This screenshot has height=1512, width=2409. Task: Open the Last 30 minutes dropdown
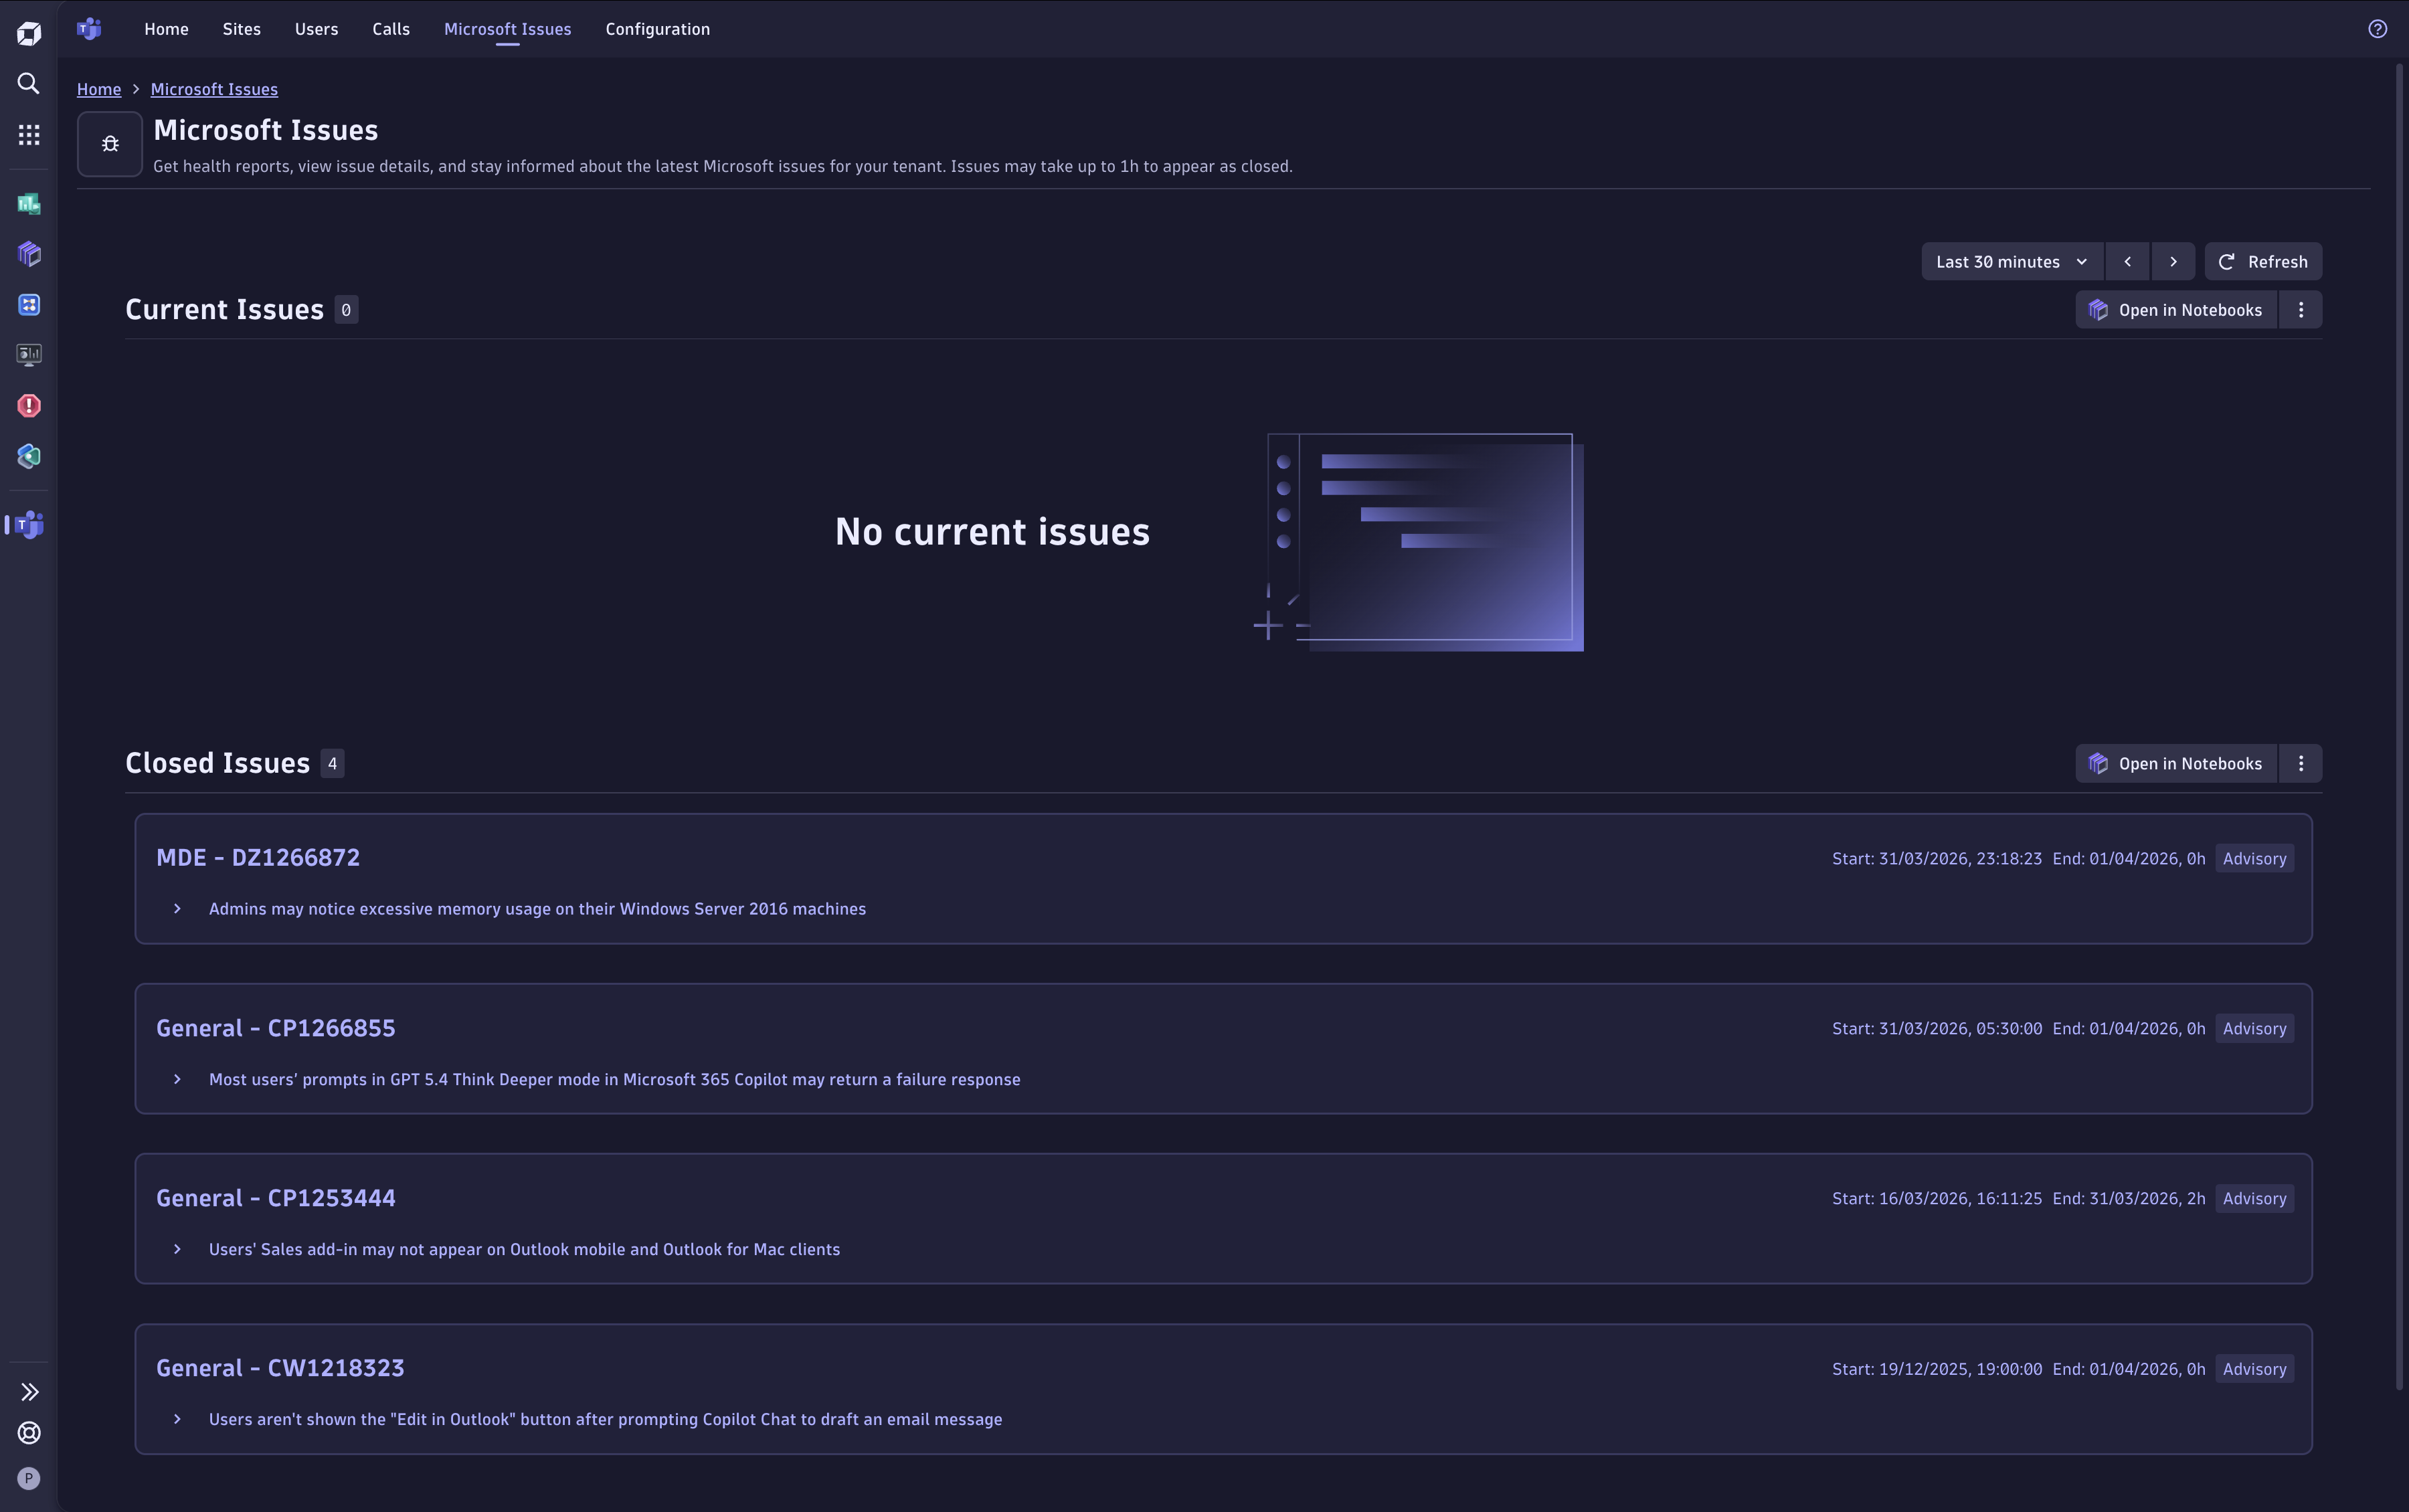(x=2011, y=261)
